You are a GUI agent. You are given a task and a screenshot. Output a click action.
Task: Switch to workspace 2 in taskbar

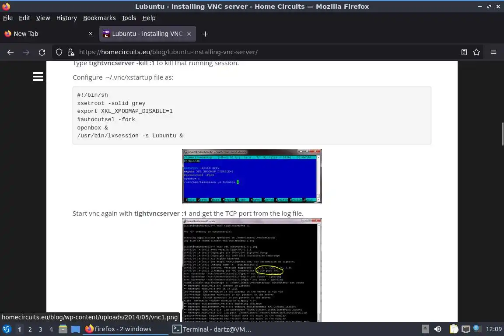30,329
